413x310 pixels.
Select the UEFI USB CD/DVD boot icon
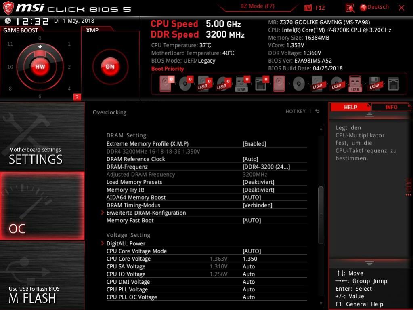[223, 84]
